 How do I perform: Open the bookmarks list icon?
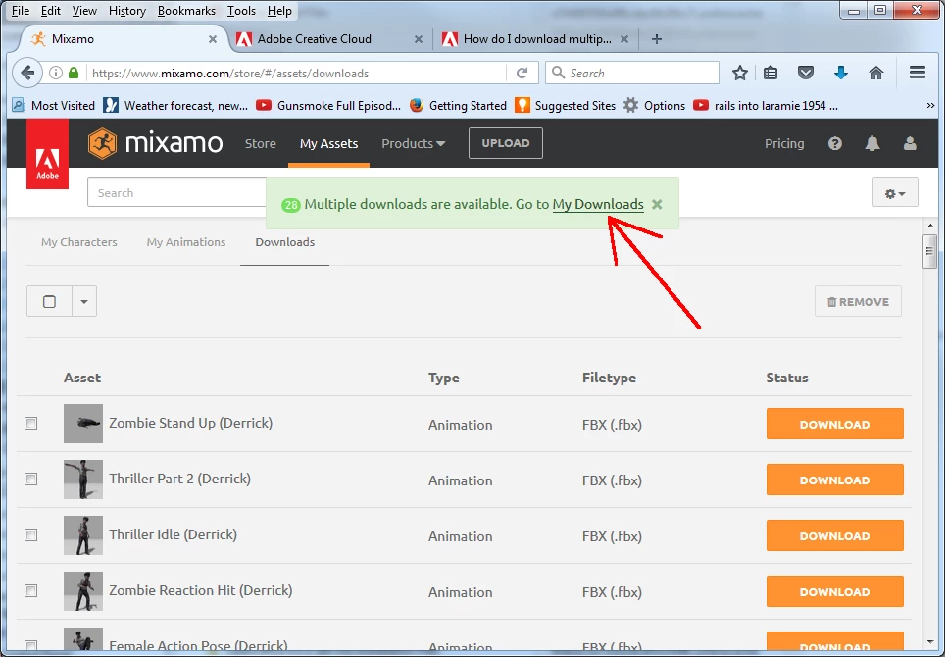771,73
